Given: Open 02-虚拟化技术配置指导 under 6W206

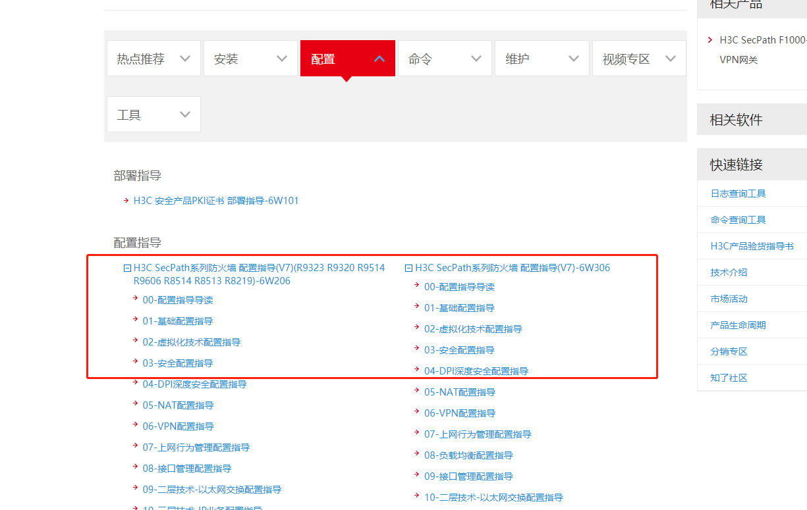Looking at the screenshot, I should [x=192, y=342].
